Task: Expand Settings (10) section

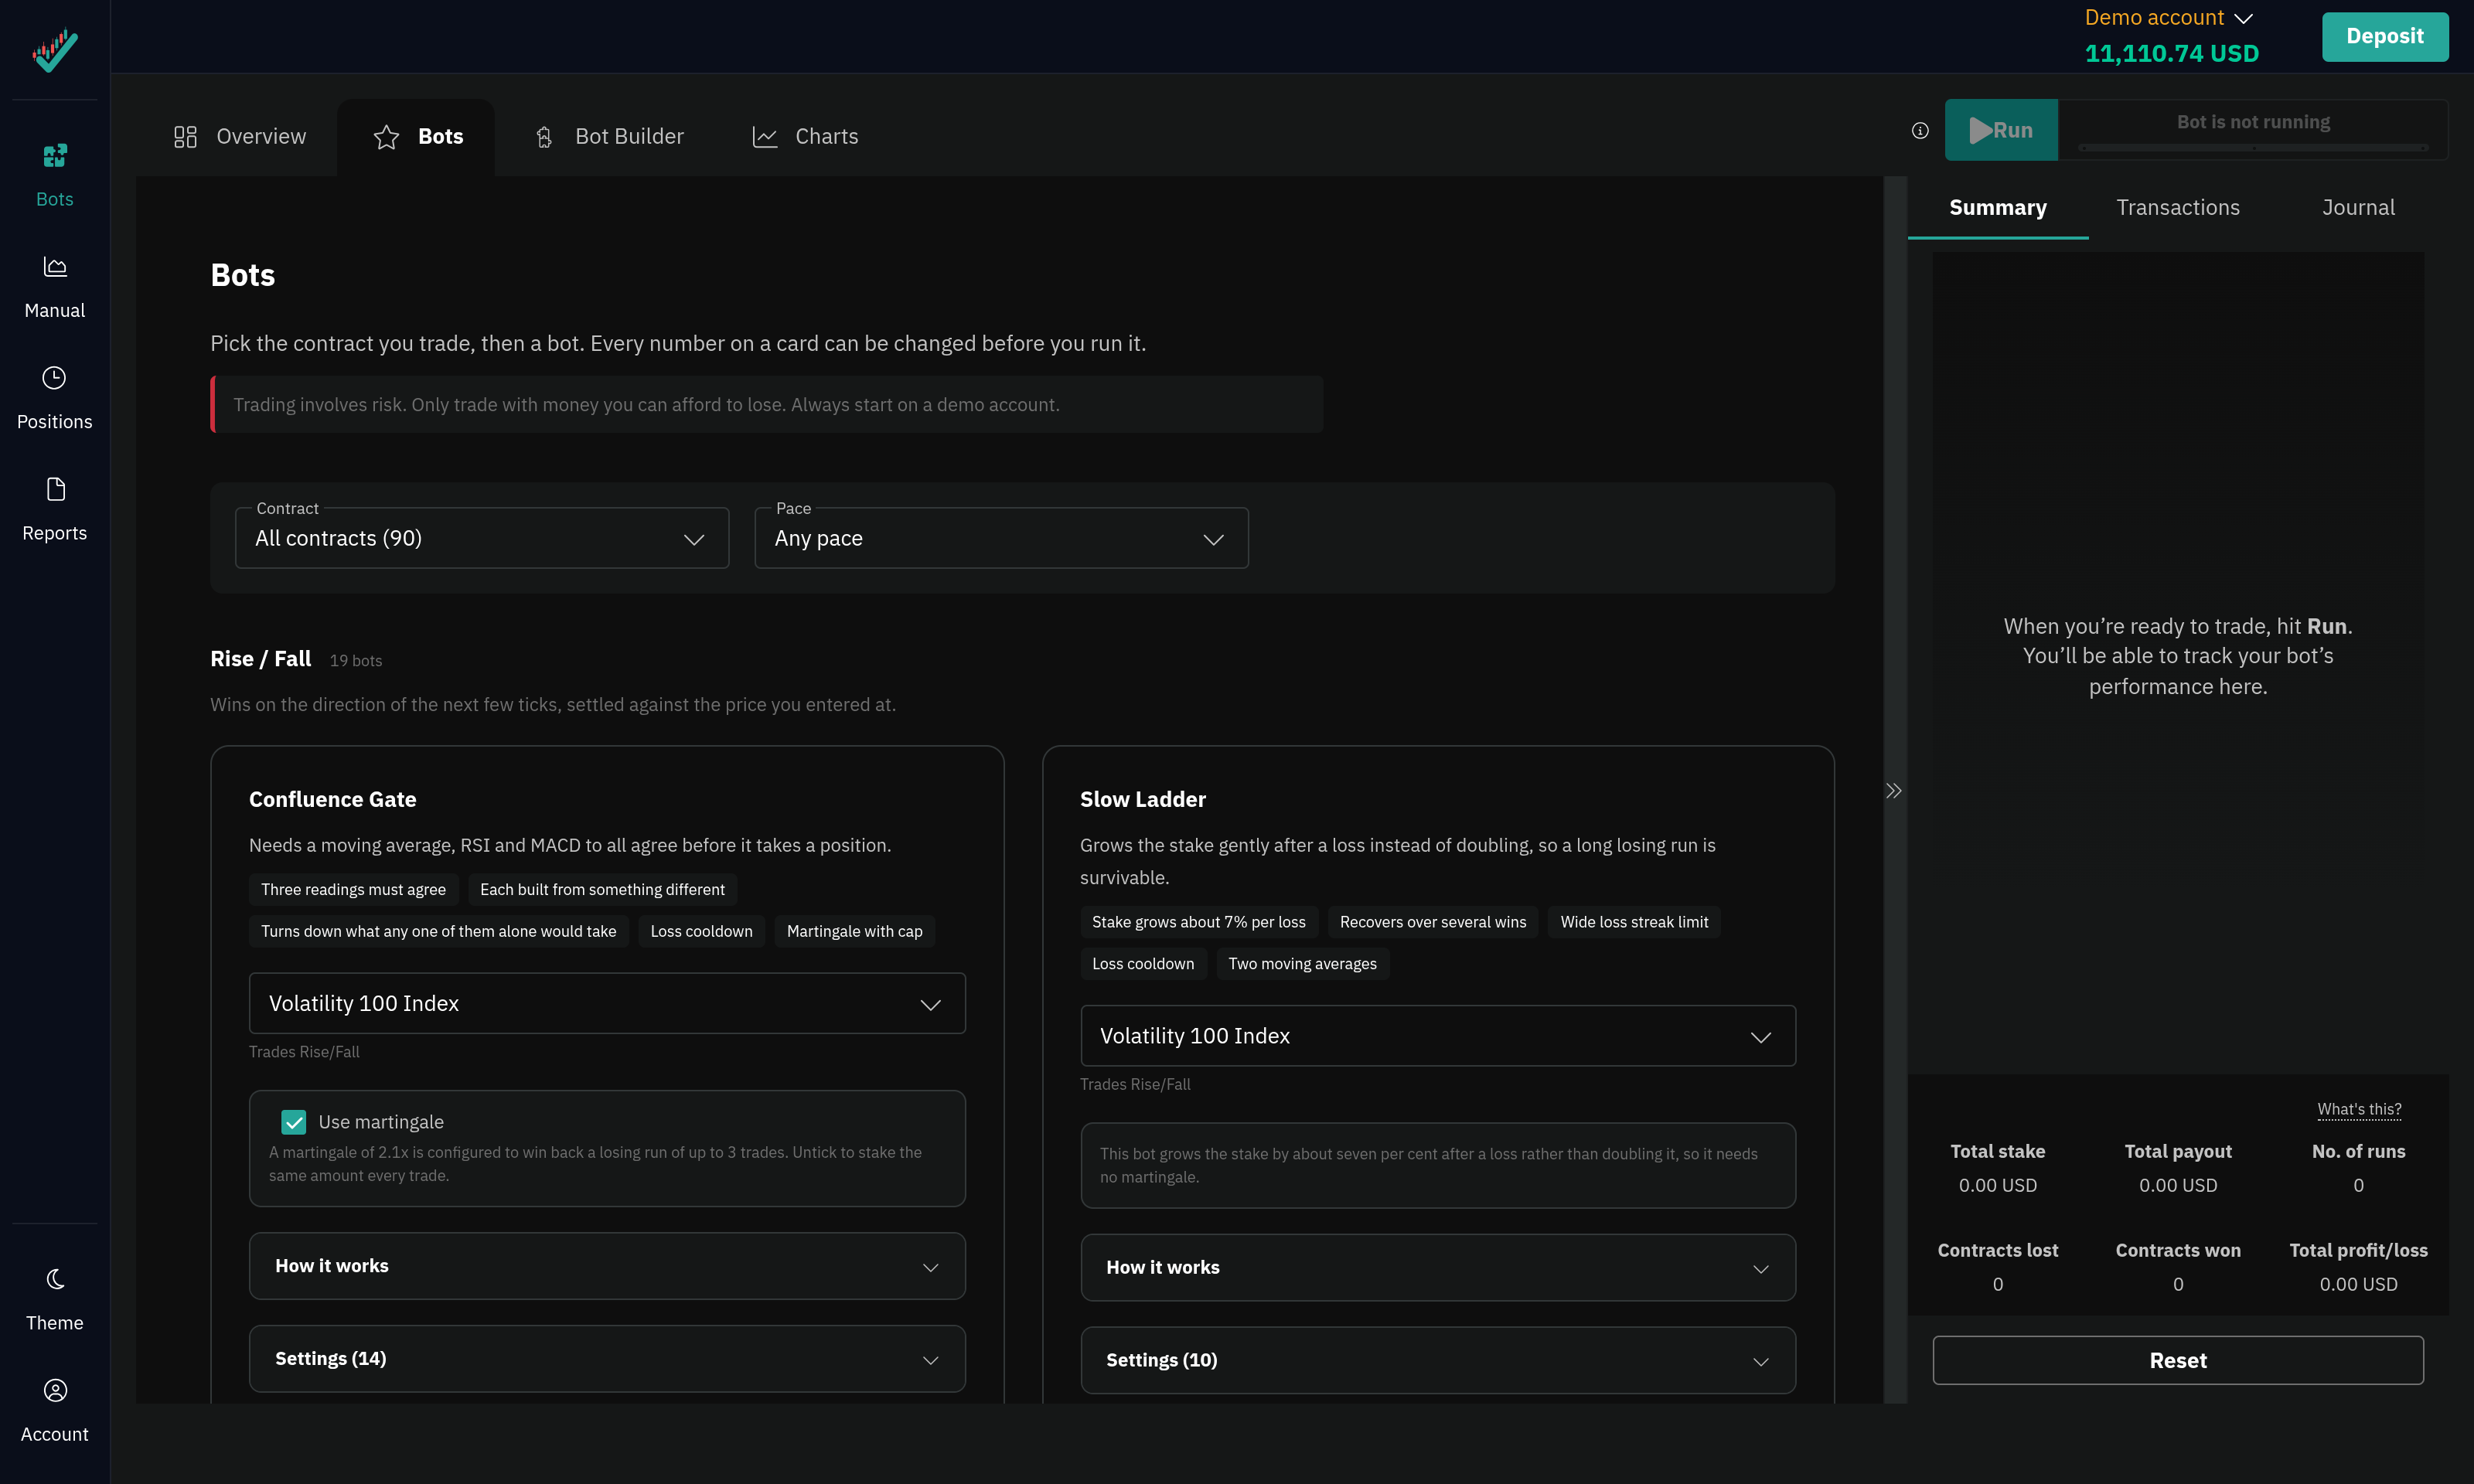Action: coord(1438,1360)
